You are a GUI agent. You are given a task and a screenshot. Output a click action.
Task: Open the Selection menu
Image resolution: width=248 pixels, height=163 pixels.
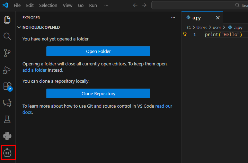click(48, 6)
